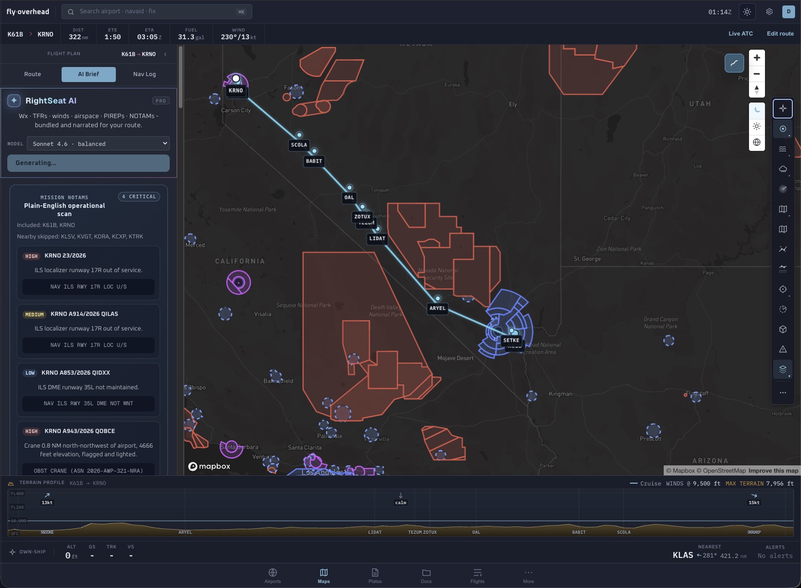Go to Flights in bottom navigation
The height and width of the screenshot is (588, 801).
(x=477, y=576)
